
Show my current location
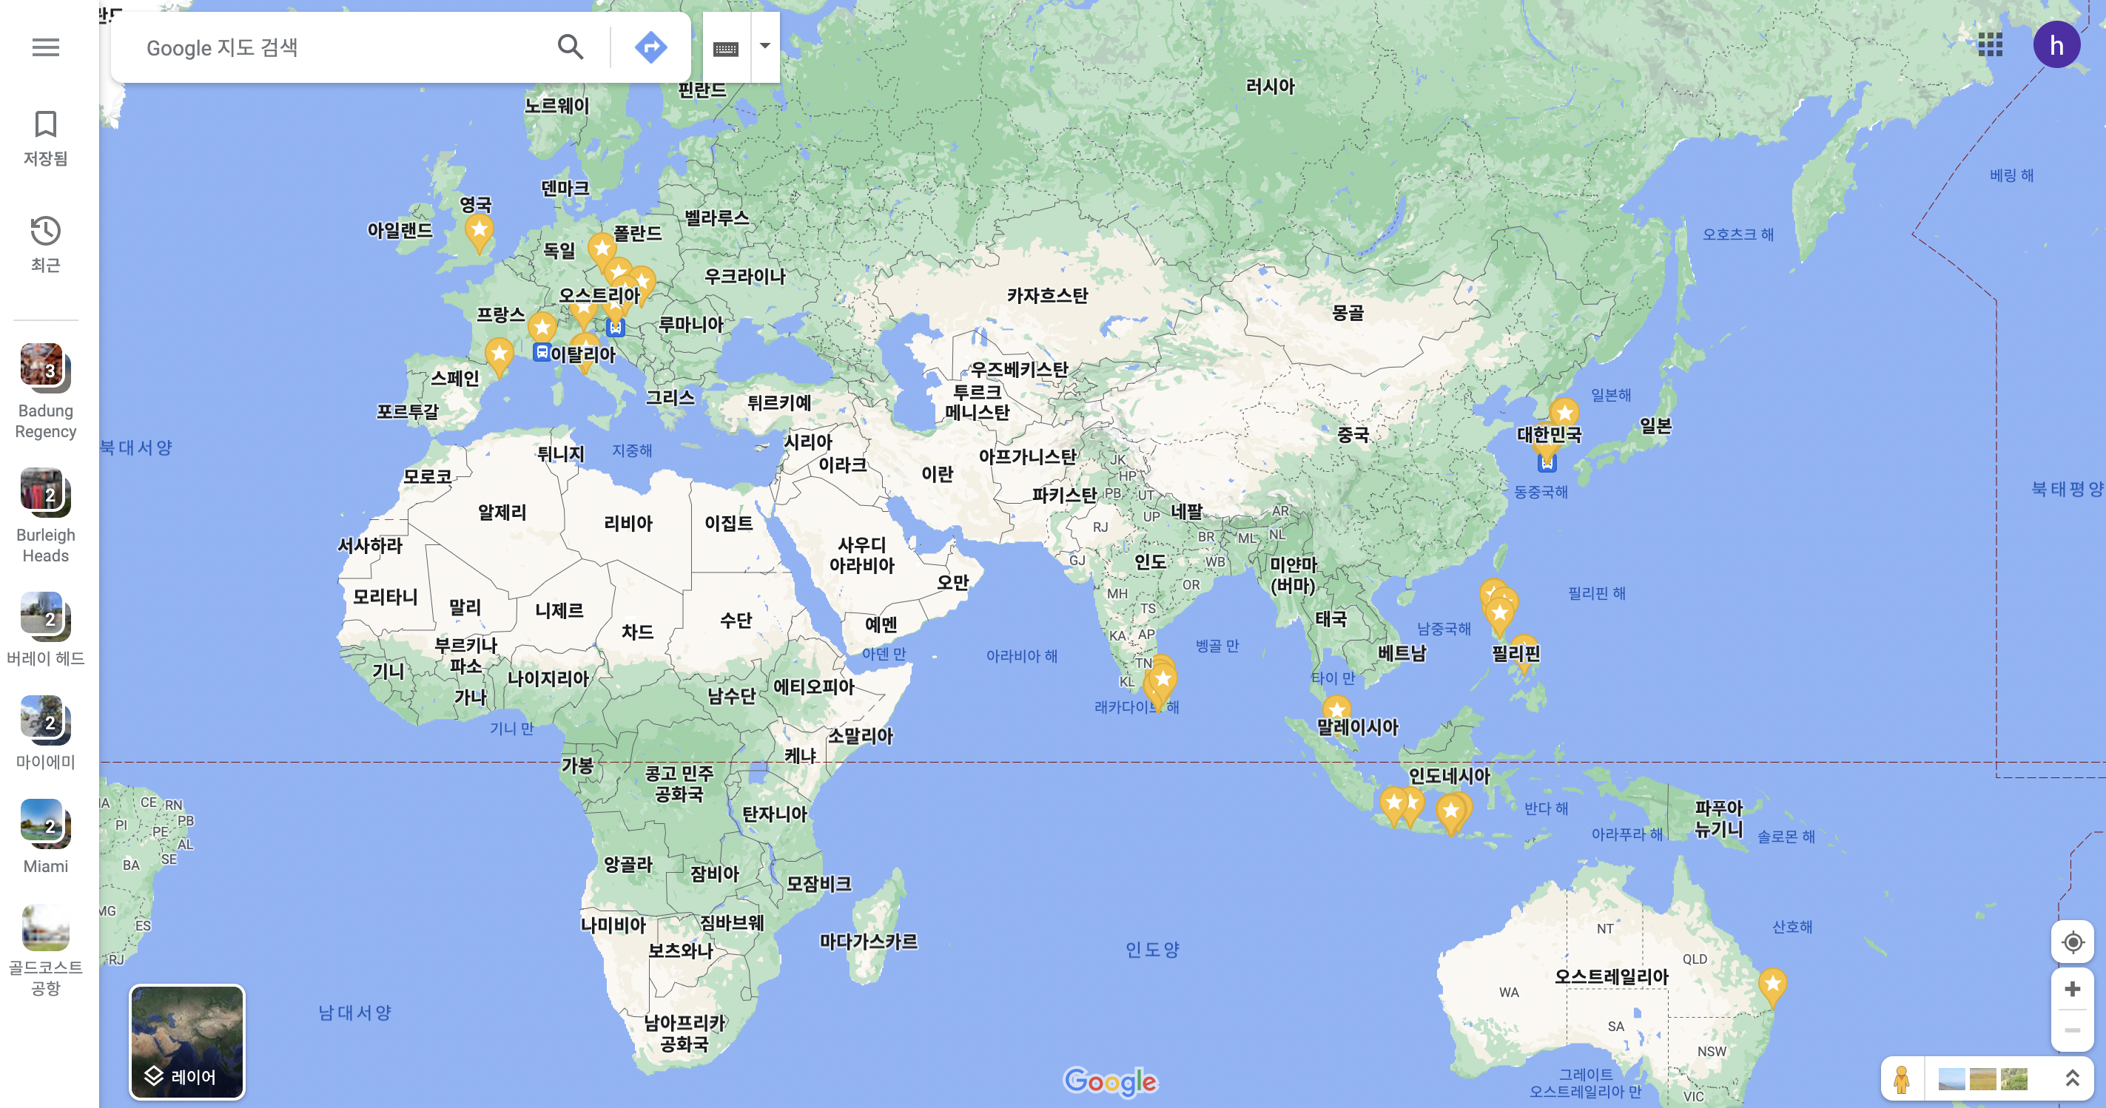pyautogui.click(x=2072, y=942)
